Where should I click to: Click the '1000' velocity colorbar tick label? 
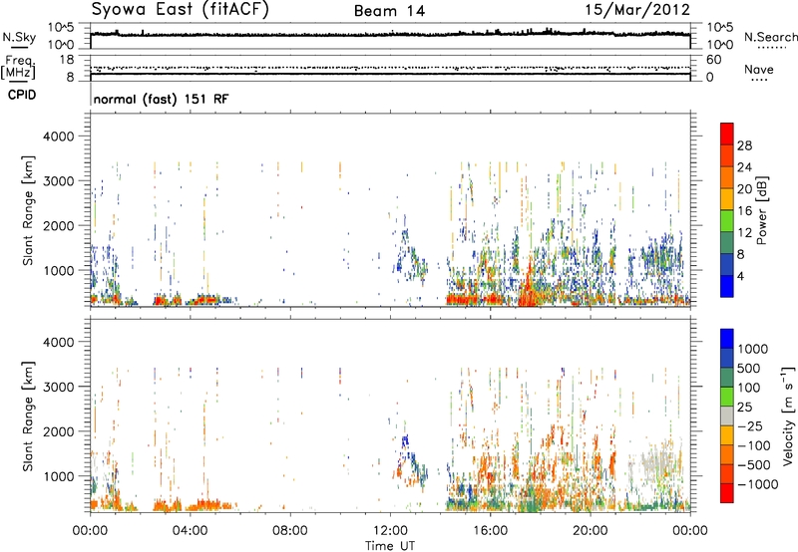click(752, 349)
